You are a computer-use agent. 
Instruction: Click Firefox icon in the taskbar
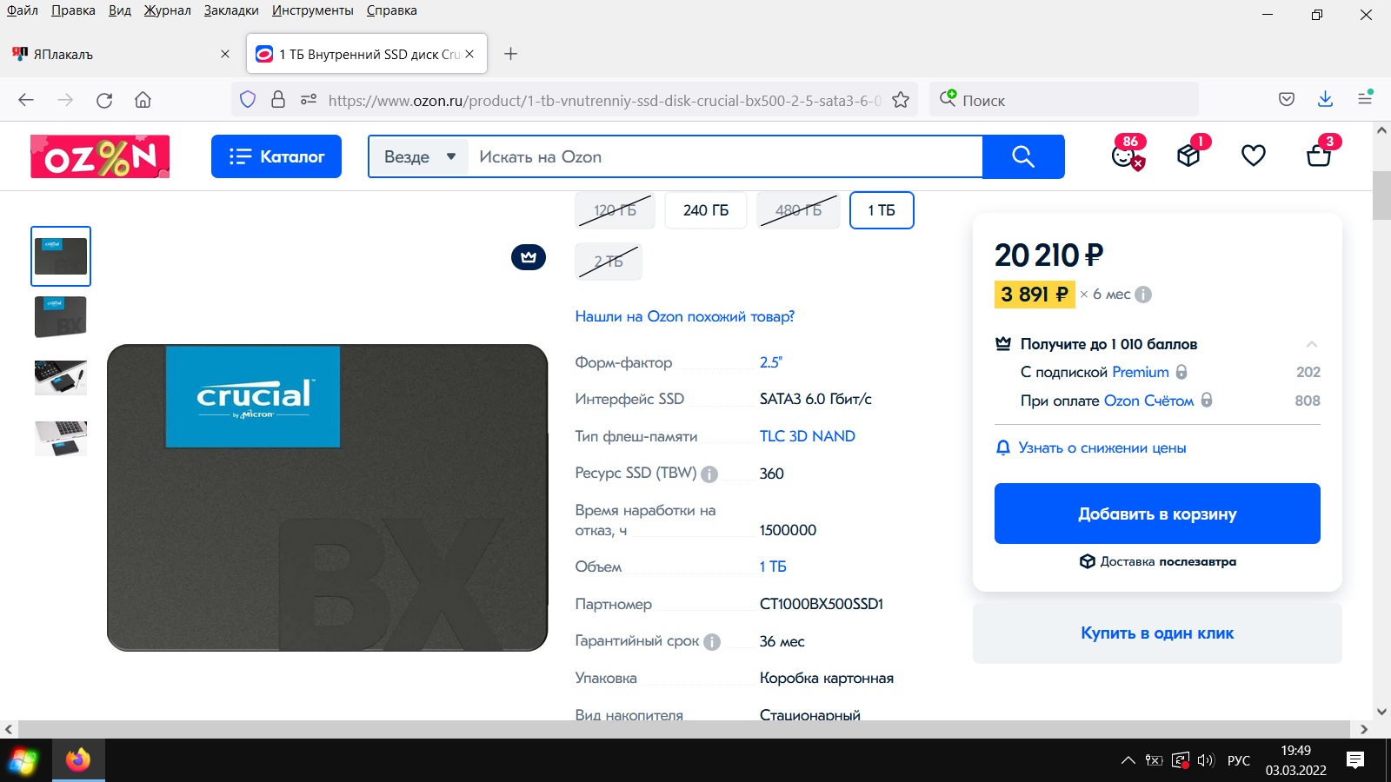(78, 760)
